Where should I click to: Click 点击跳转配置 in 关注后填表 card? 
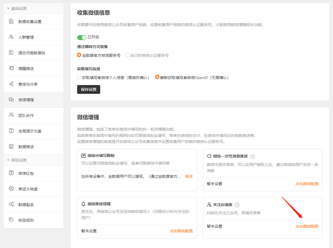point(307,226)
